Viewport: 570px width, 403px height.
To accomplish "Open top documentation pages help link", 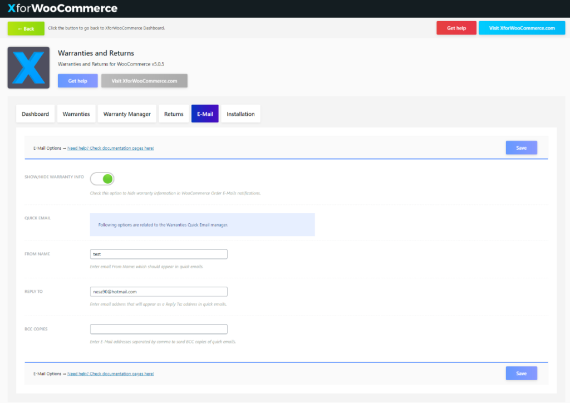I will click(111, 148).
